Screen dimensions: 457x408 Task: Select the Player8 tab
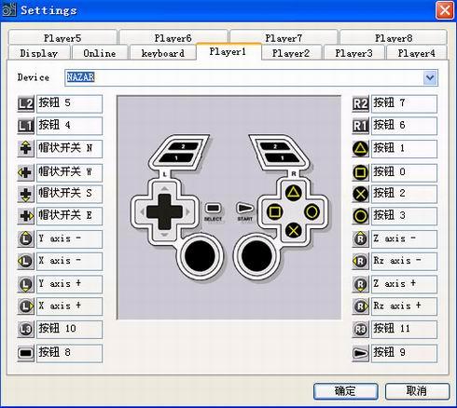pos(394,37)
